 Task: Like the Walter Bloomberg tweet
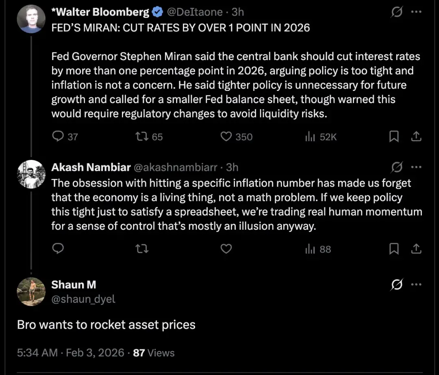(x=226, y=137)
